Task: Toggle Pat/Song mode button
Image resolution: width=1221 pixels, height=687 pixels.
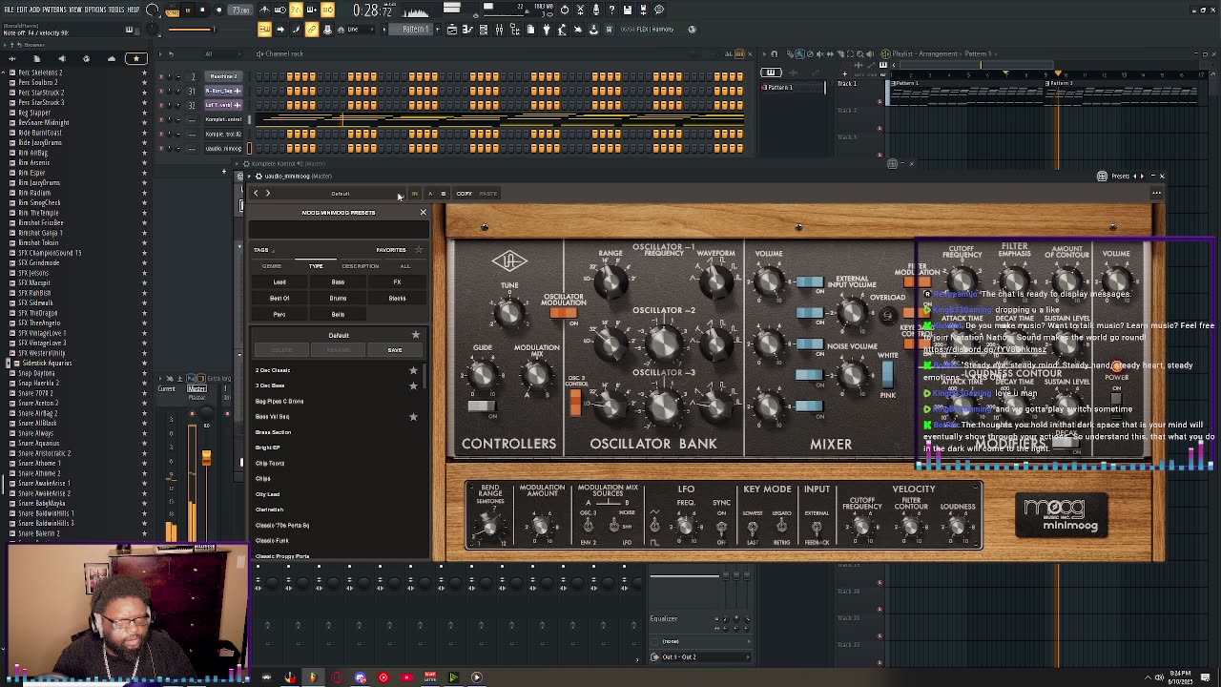Action: [173, 10]
